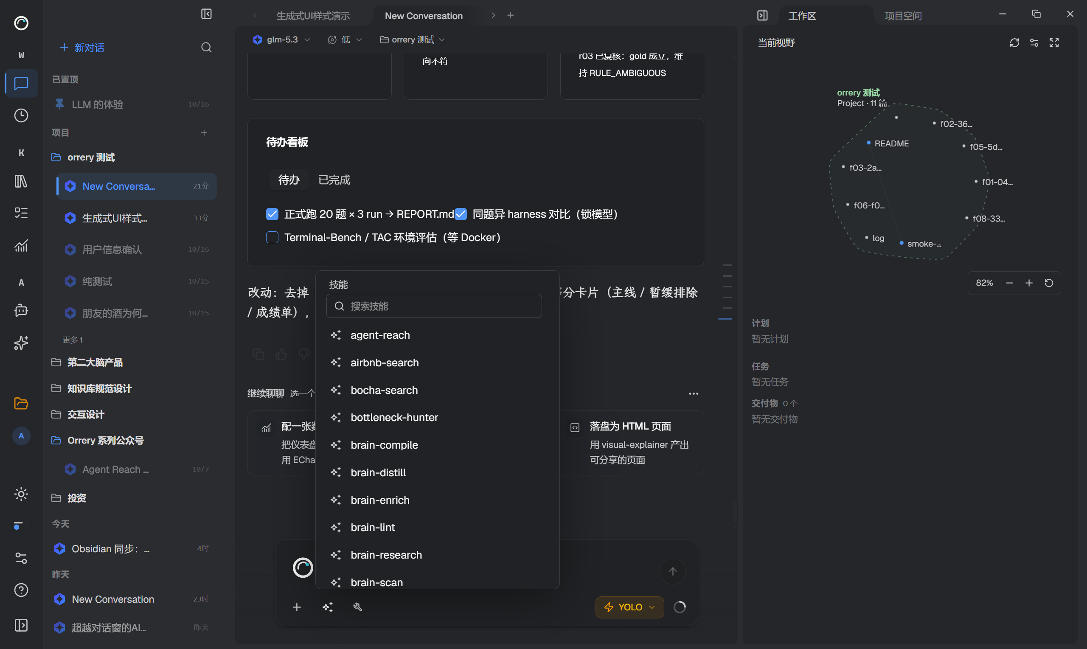This screenshot has width=1087, height=649.
Task: Switch to the 项目空间 tab
Action: pyautogui.click(x=903, y=16)
